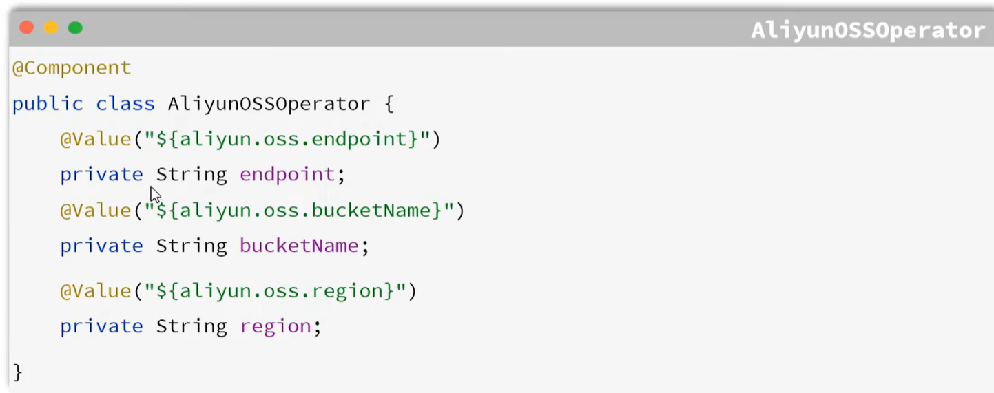This screenshot has width=994, height=393.
Task: Click the @Value annotation above region field
Action: pos(95,291)
